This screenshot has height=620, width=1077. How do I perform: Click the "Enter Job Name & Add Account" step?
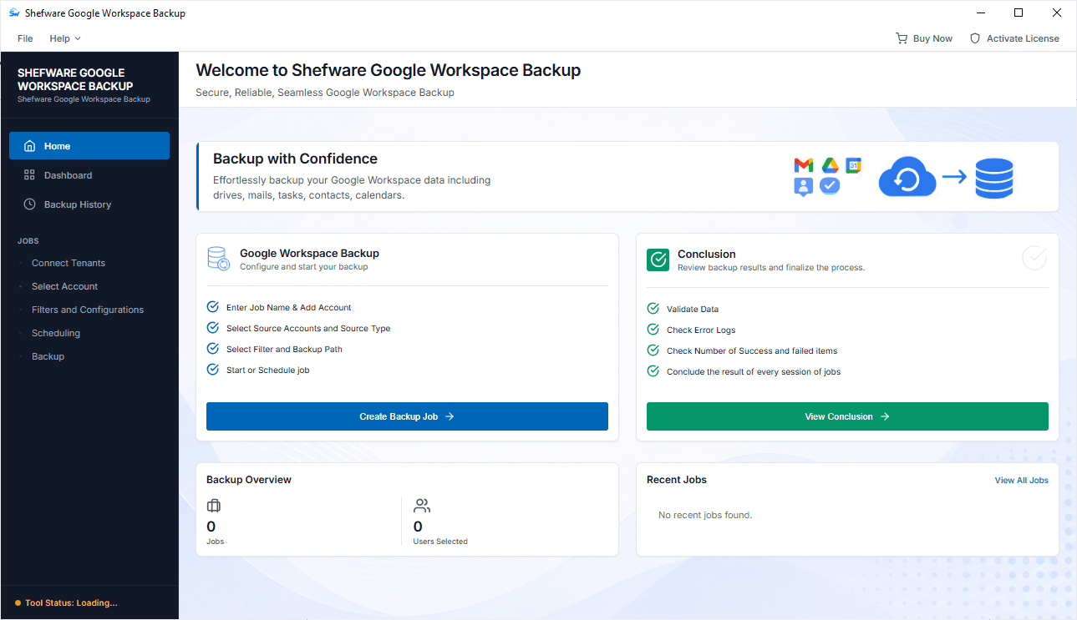[289, 307]
